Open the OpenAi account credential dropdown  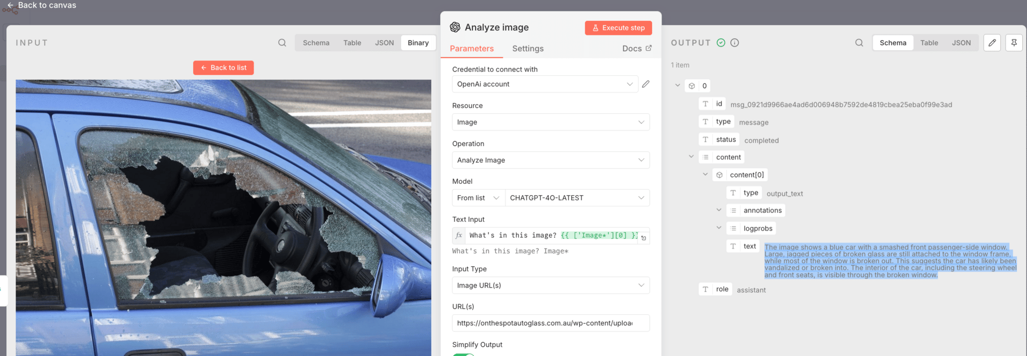pos(545,84)
